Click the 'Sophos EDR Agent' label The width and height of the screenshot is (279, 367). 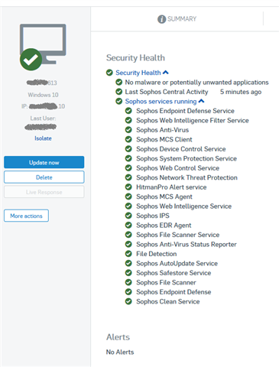click(x=164, y=226)
